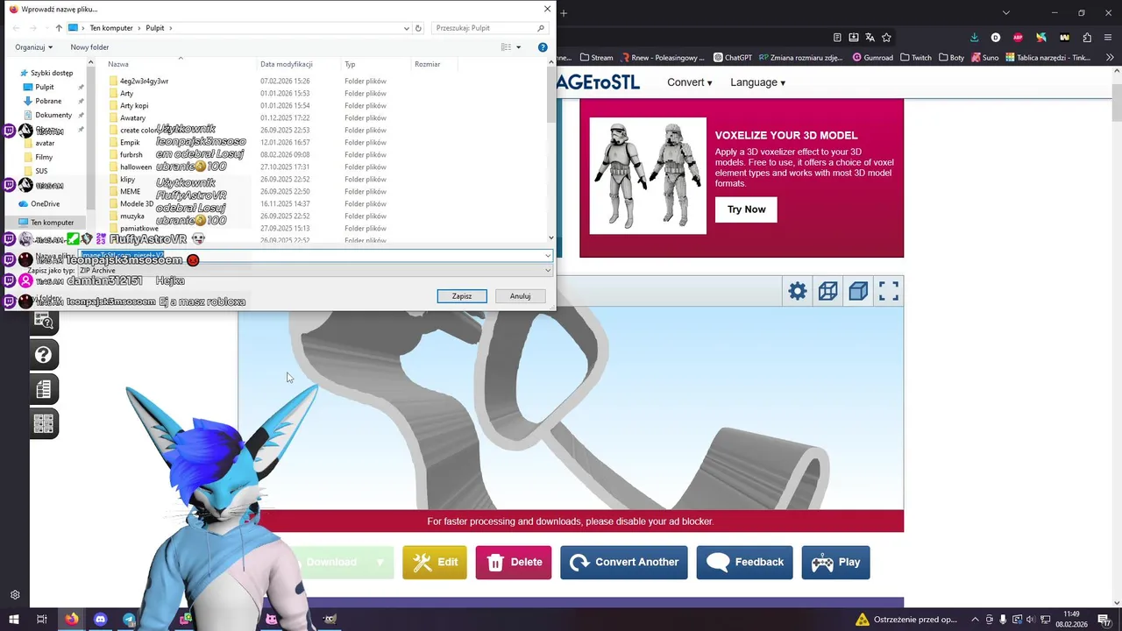Screen dimensions: 1122x631
Task: Click the Play button
Action: [x=836, y=563]
